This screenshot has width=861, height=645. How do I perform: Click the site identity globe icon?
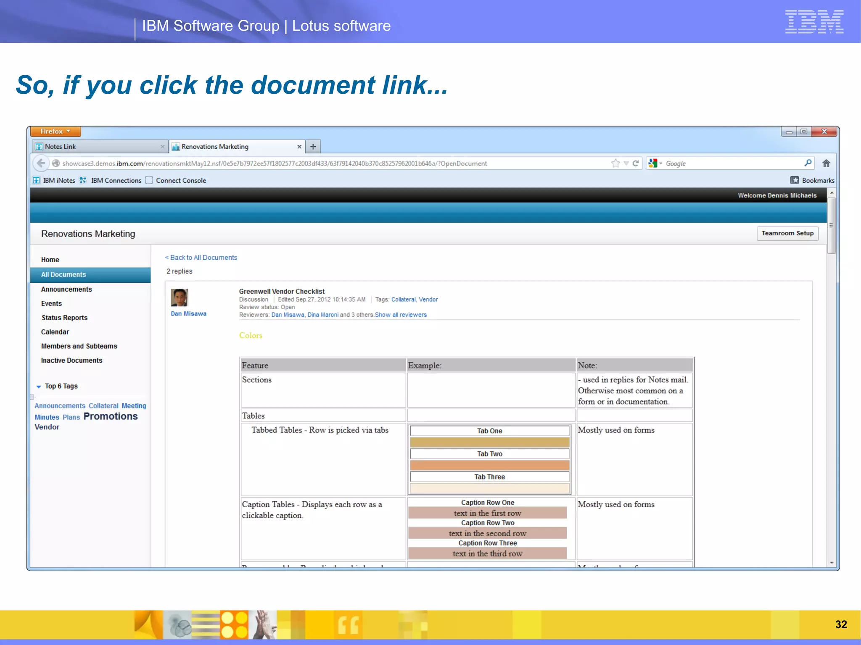(56, 163)
